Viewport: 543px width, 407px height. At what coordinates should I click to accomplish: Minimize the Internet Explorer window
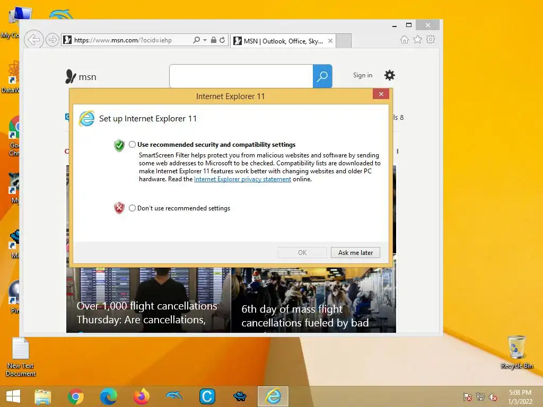[395, 25]
